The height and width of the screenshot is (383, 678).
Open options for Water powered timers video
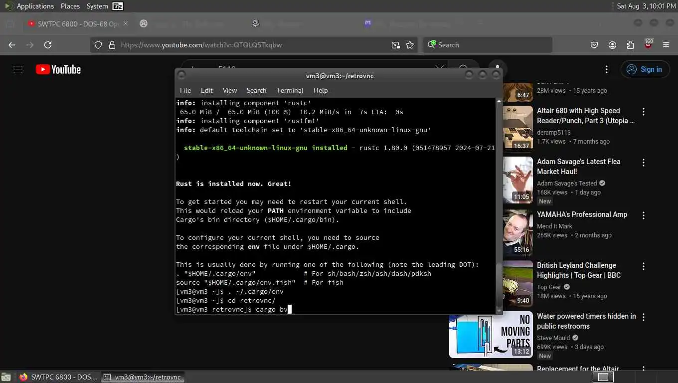click(644, 317)
